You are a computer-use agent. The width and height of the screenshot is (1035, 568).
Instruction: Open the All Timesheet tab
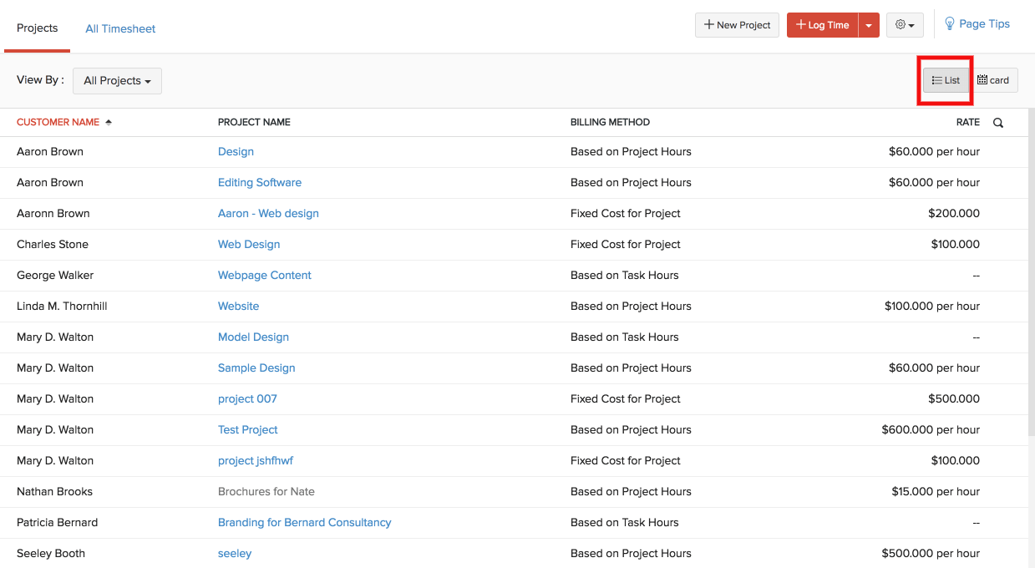[120, 28]
